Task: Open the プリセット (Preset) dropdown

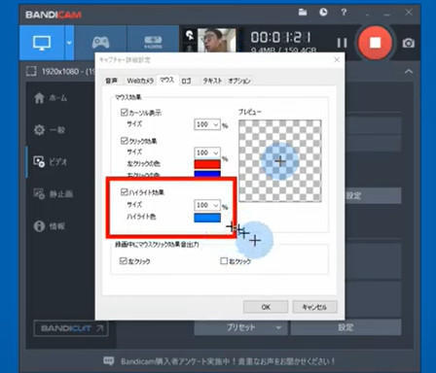Action: pyautogui.click(x=241, y=327)
